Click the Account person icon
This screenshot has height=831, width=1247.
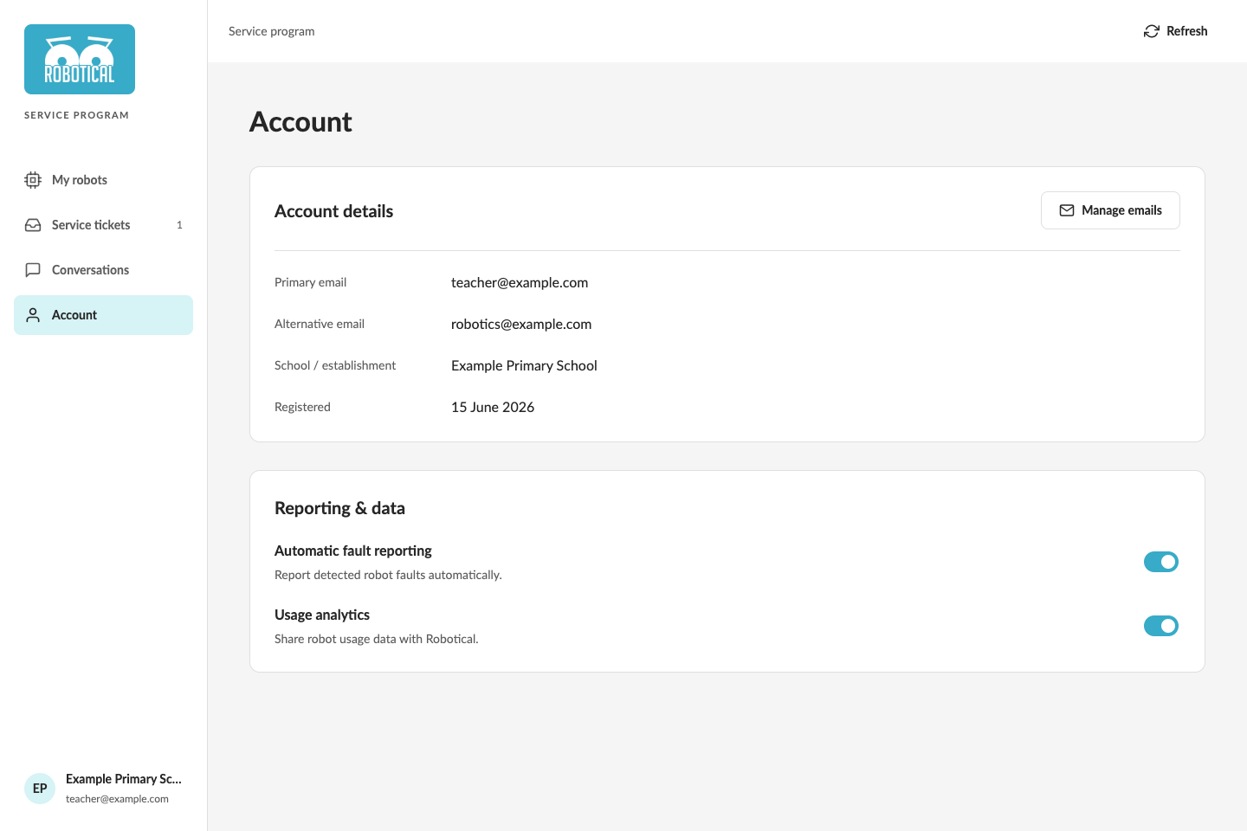coord(33,315)
